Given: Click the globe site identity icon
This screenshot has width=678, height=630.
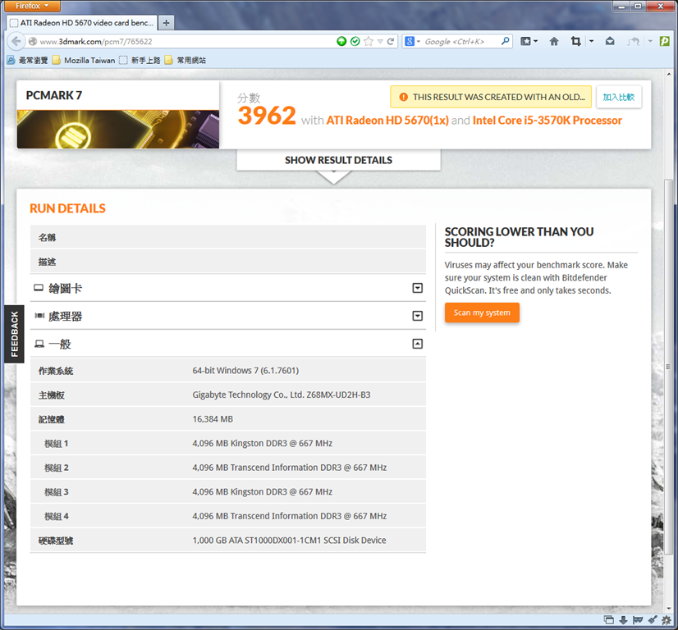Looking at the screenshot, I should [x=33, y=42].
